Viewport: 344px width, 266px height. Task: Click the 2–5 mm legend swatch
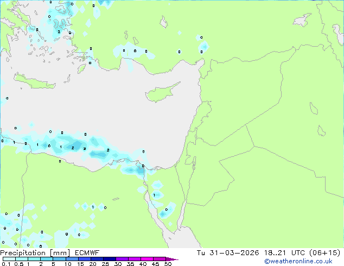(47, 259)
